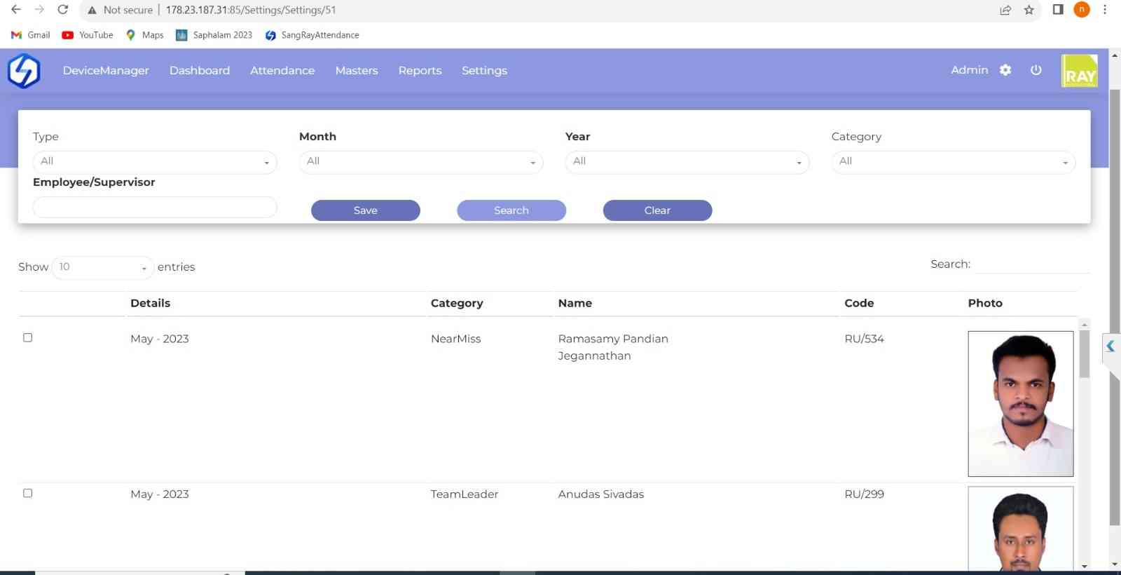Reload the page in browser
Image resolution: width=1121 pixels, height=575 pixels.
coord(63,10)
